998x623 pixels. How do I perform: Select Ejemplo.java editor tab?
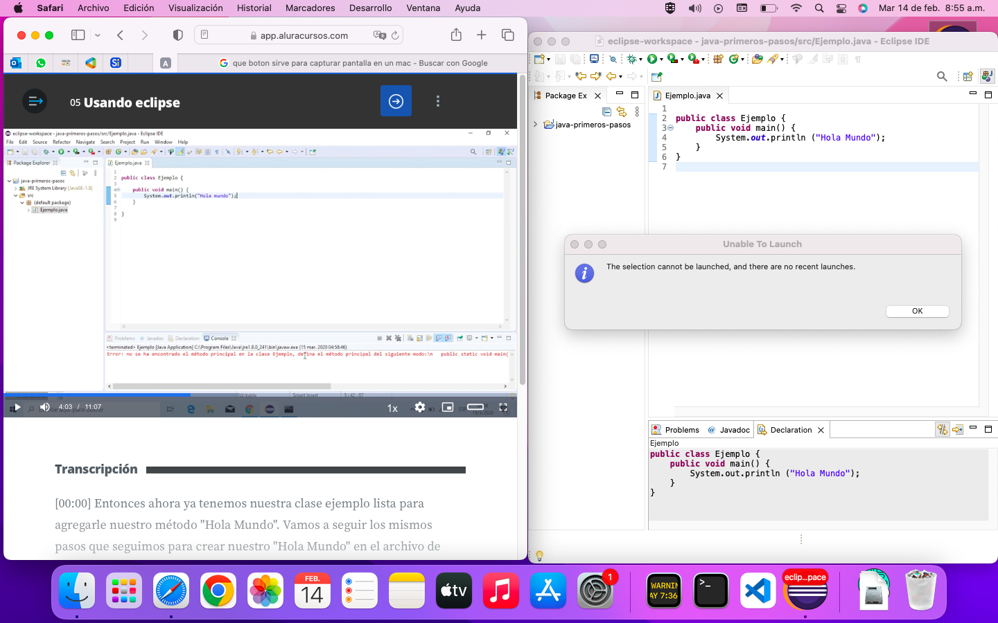pos(688,96)
